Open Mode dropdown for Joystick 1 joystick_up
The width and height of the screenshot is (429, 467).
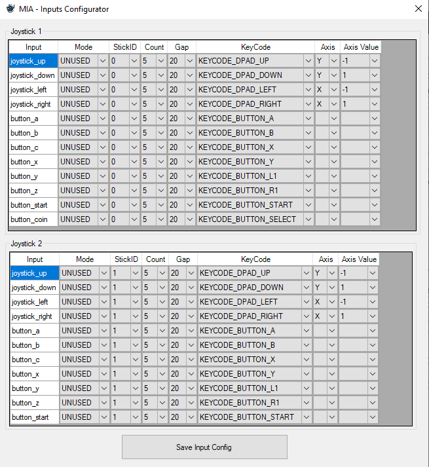pos(103,61)
